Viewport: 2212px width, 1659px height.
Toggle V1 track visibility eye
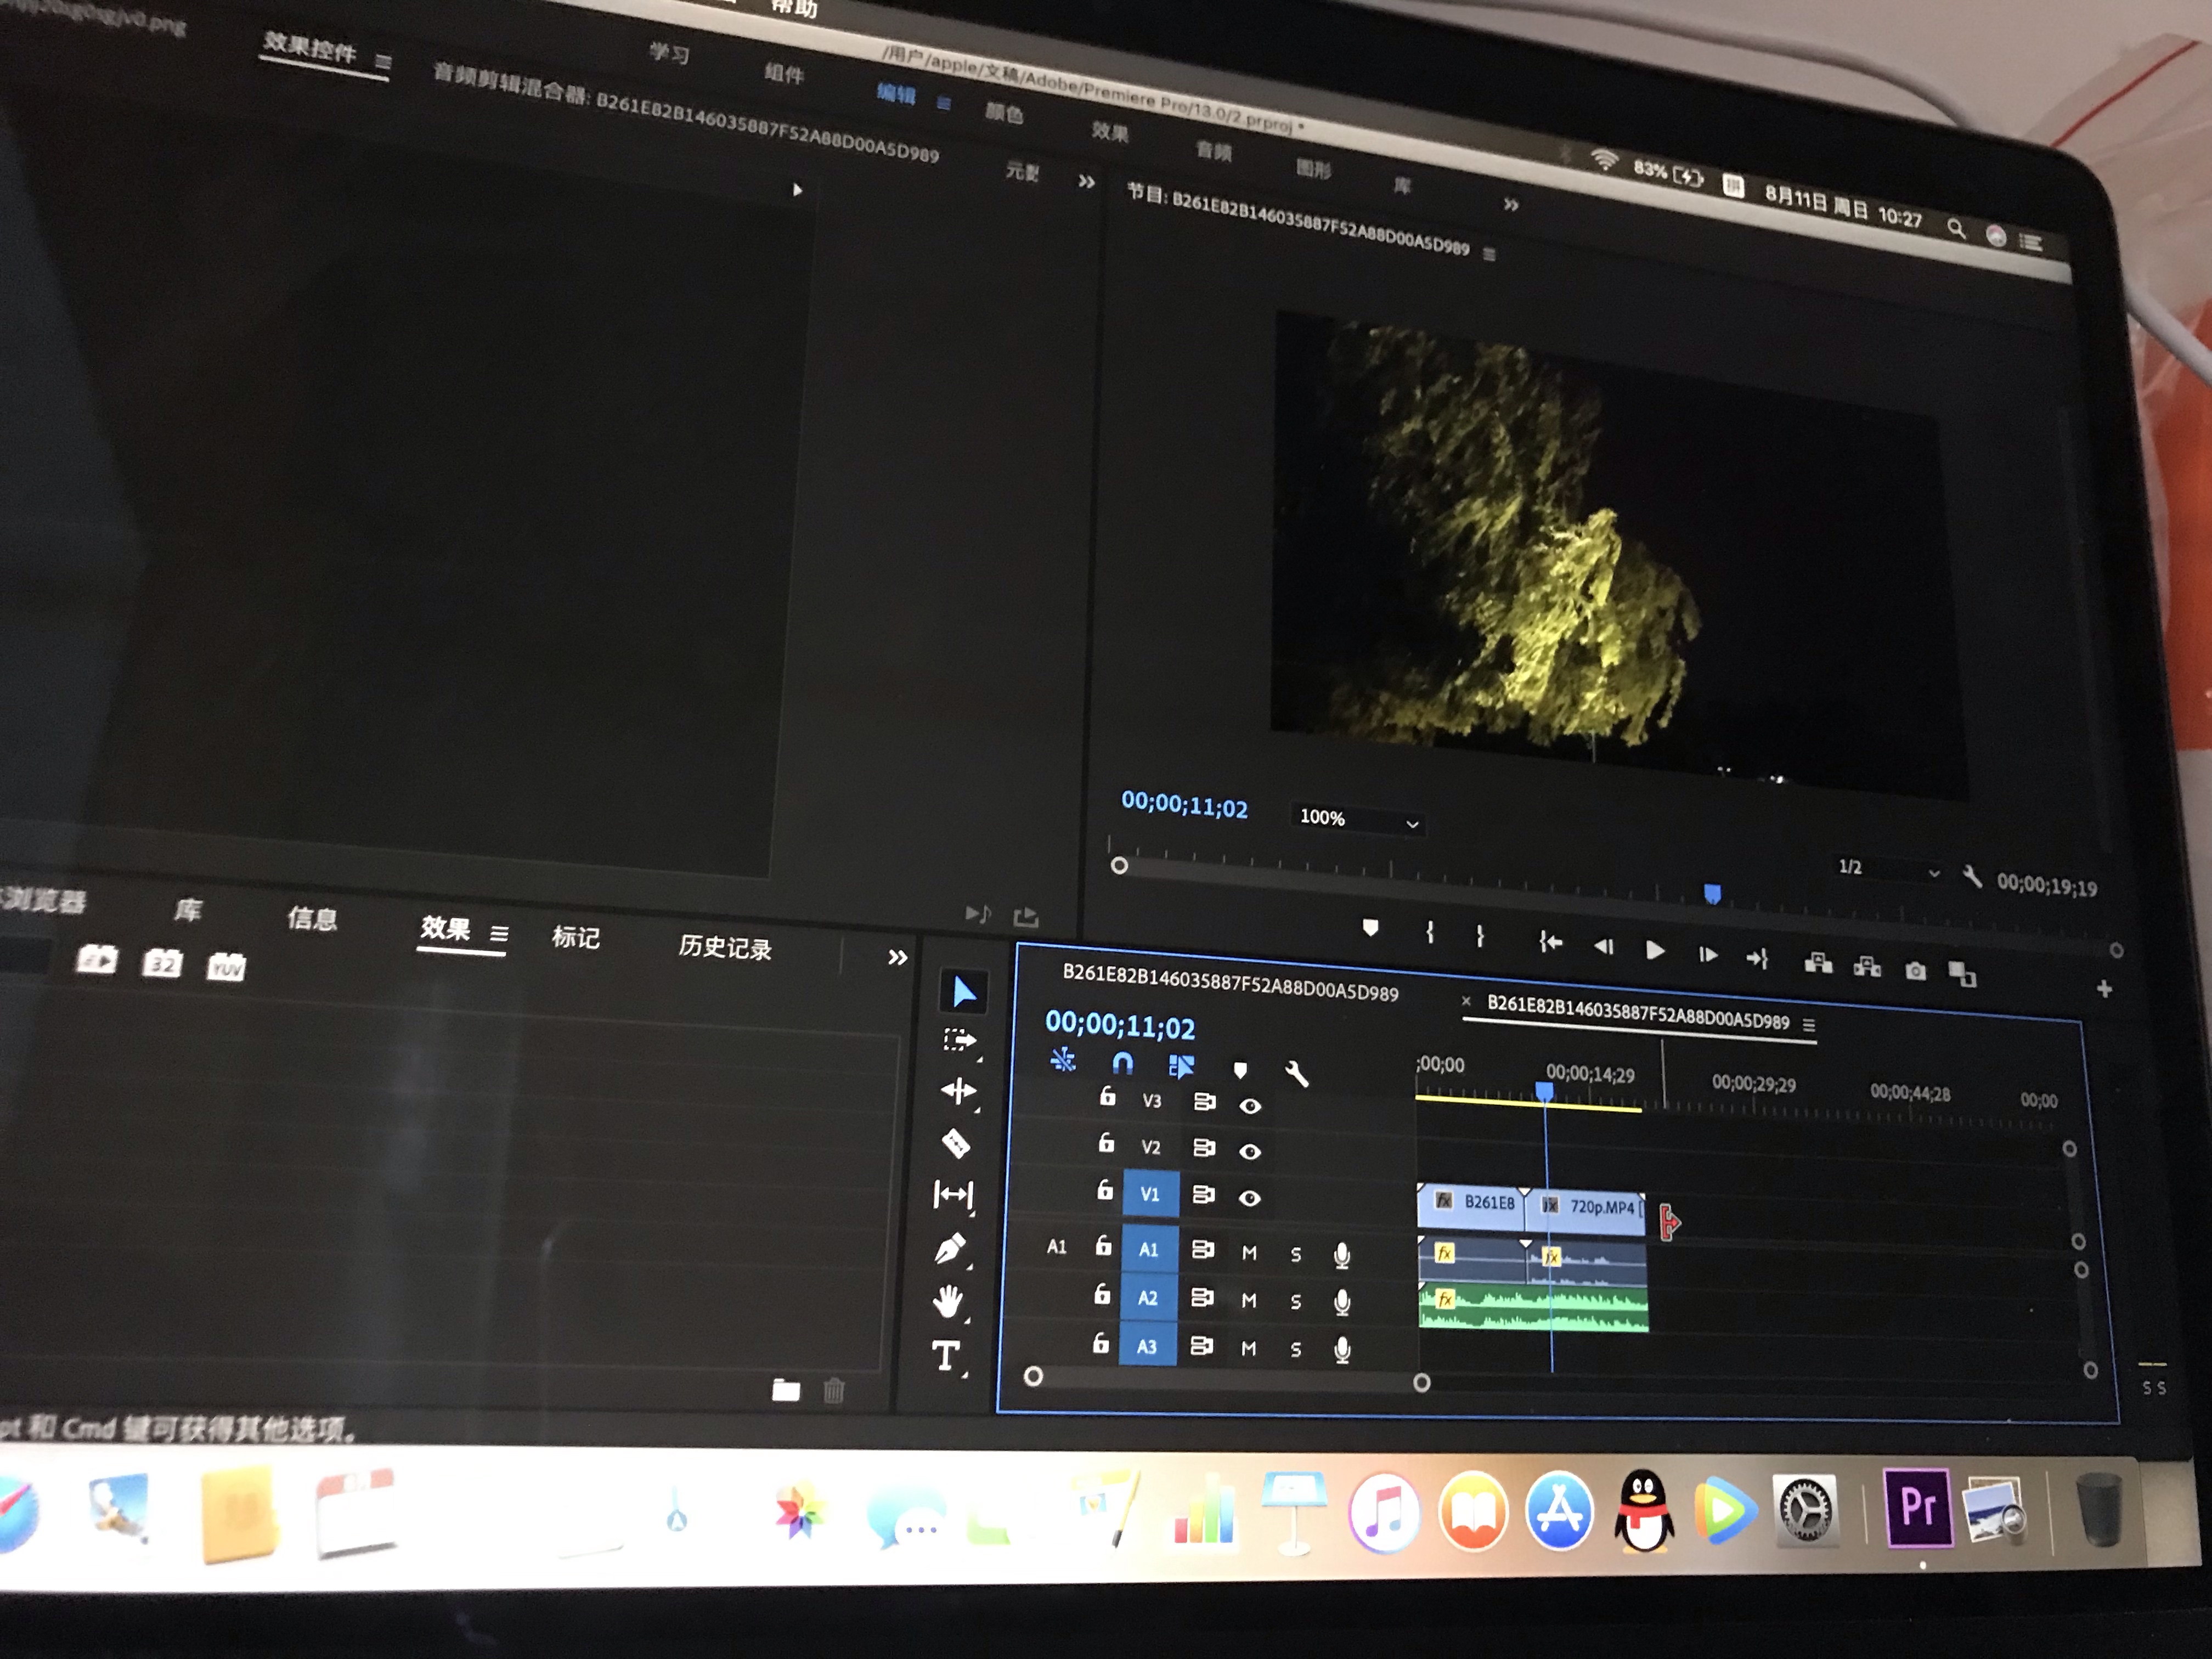click(x=1249, y=1198)
